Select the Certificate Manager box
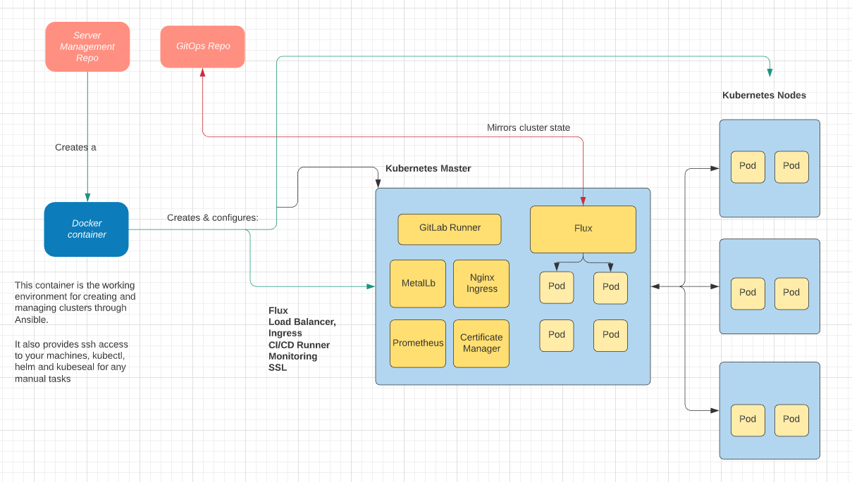 [481, 343]
